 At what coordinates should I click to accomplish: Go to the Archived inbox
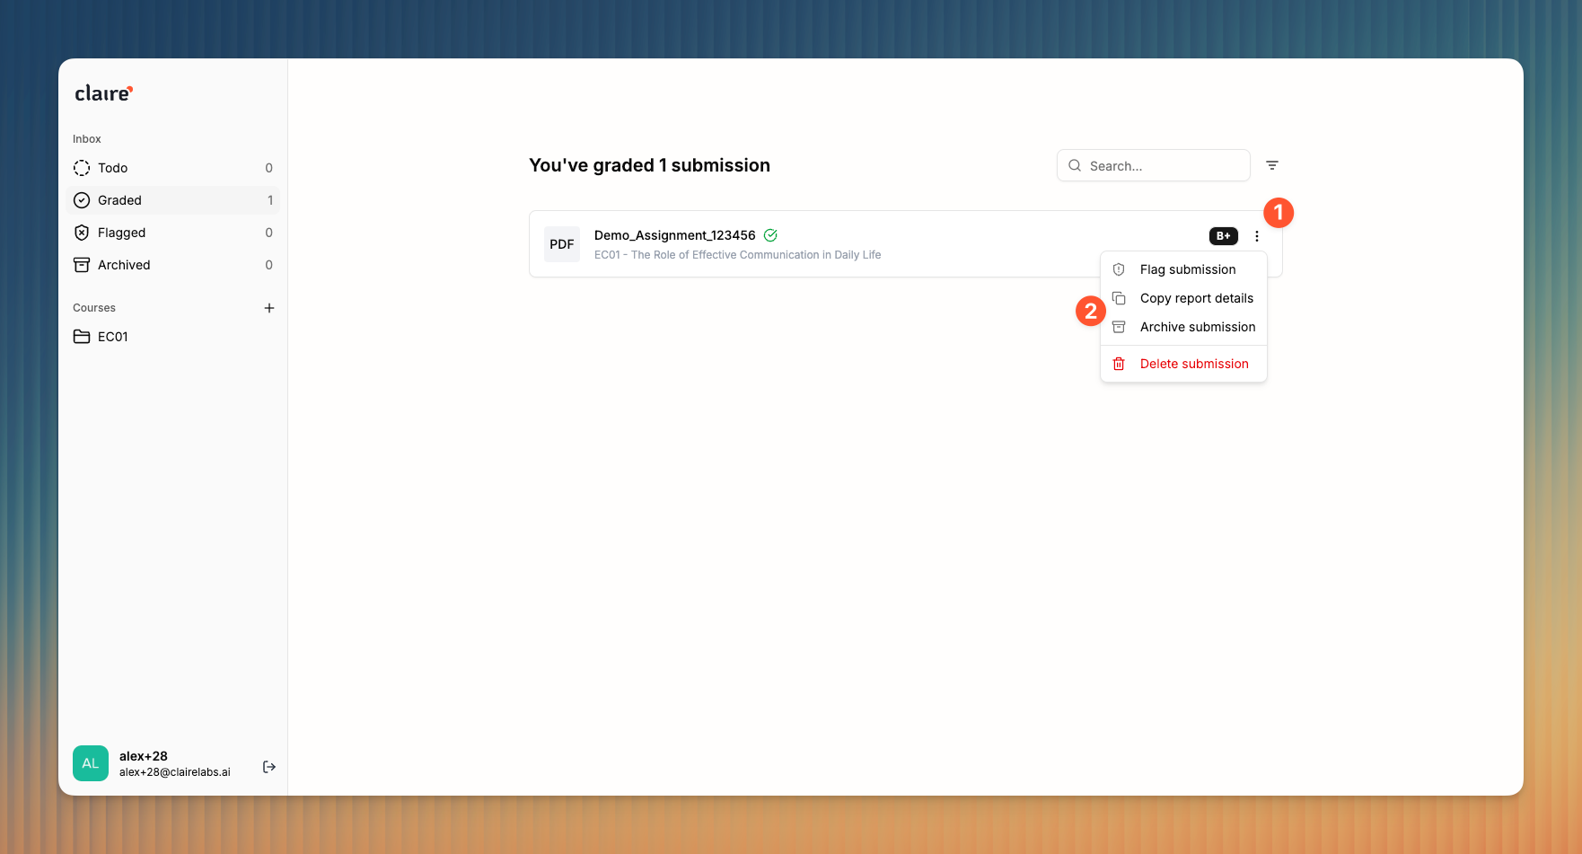coord(173,265)
